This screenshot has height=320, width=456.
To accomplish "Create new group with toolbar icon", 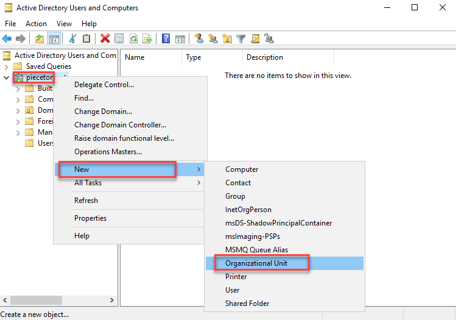I will [x=213, y=38].
